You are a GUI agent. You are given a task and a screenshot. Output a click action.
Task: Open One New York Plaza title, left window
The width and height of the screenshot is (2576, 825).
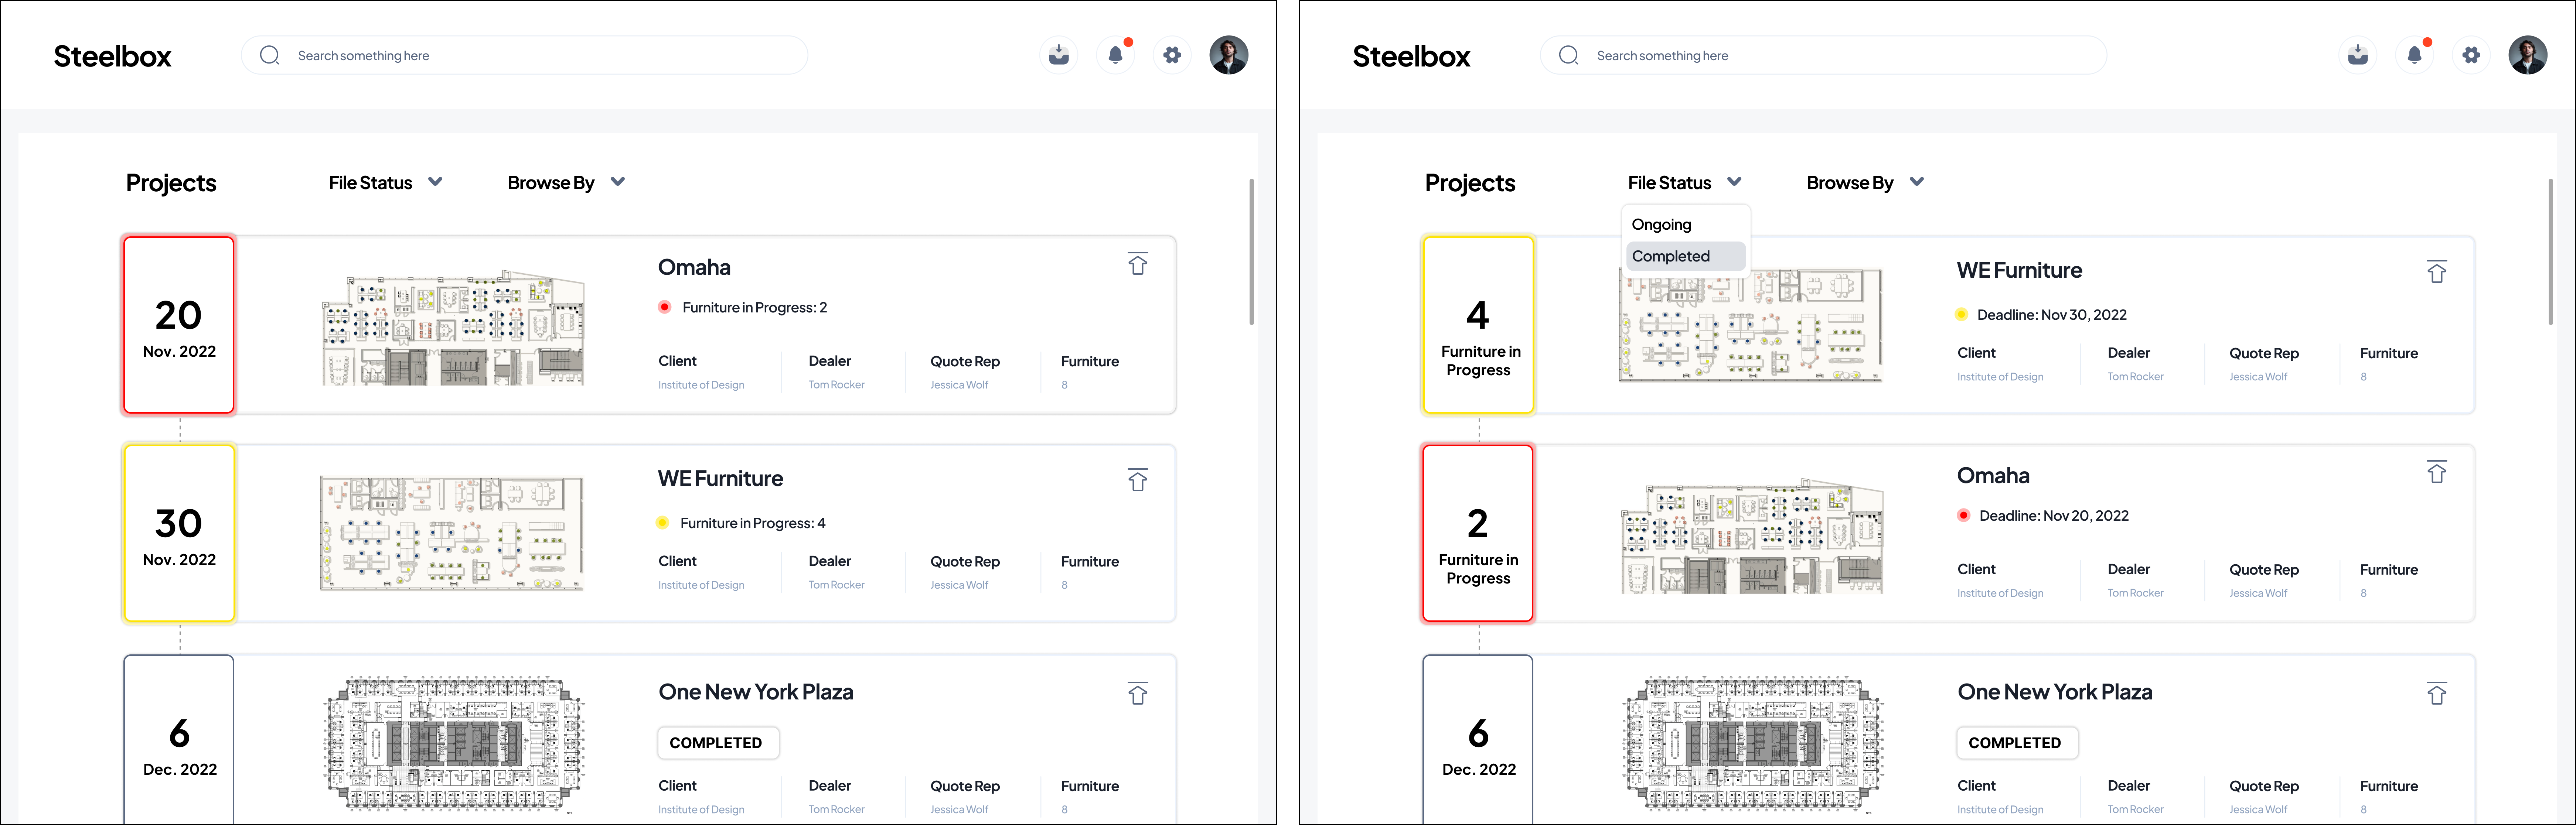coord(756,692)
